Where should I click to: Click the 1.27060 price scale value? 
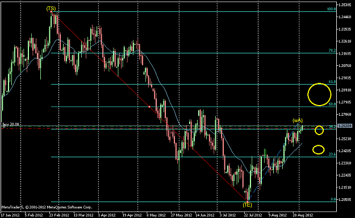345,115
